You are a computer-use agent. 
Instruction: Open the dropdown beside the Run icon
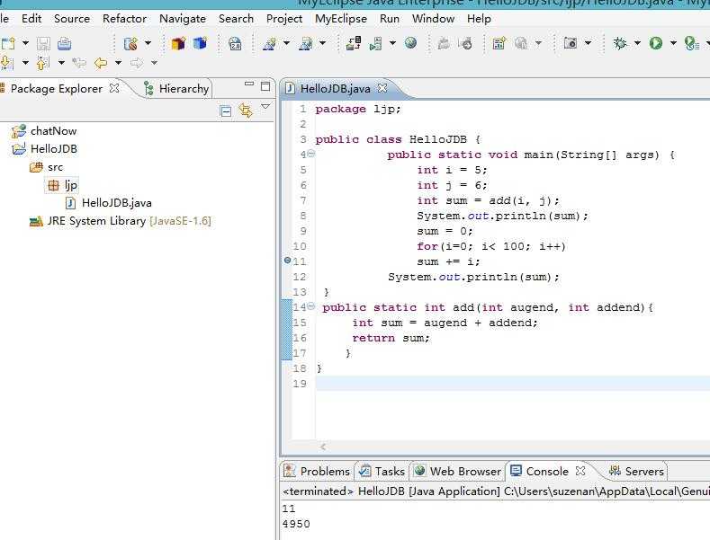[673, 43]
